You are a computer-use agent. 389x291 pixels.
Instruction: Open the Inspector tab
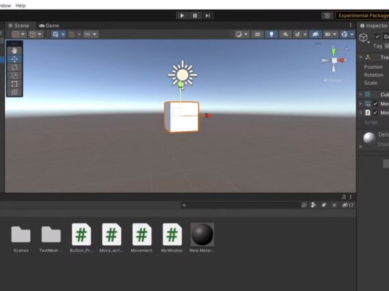pyautogui.click(x=374, y=26)
